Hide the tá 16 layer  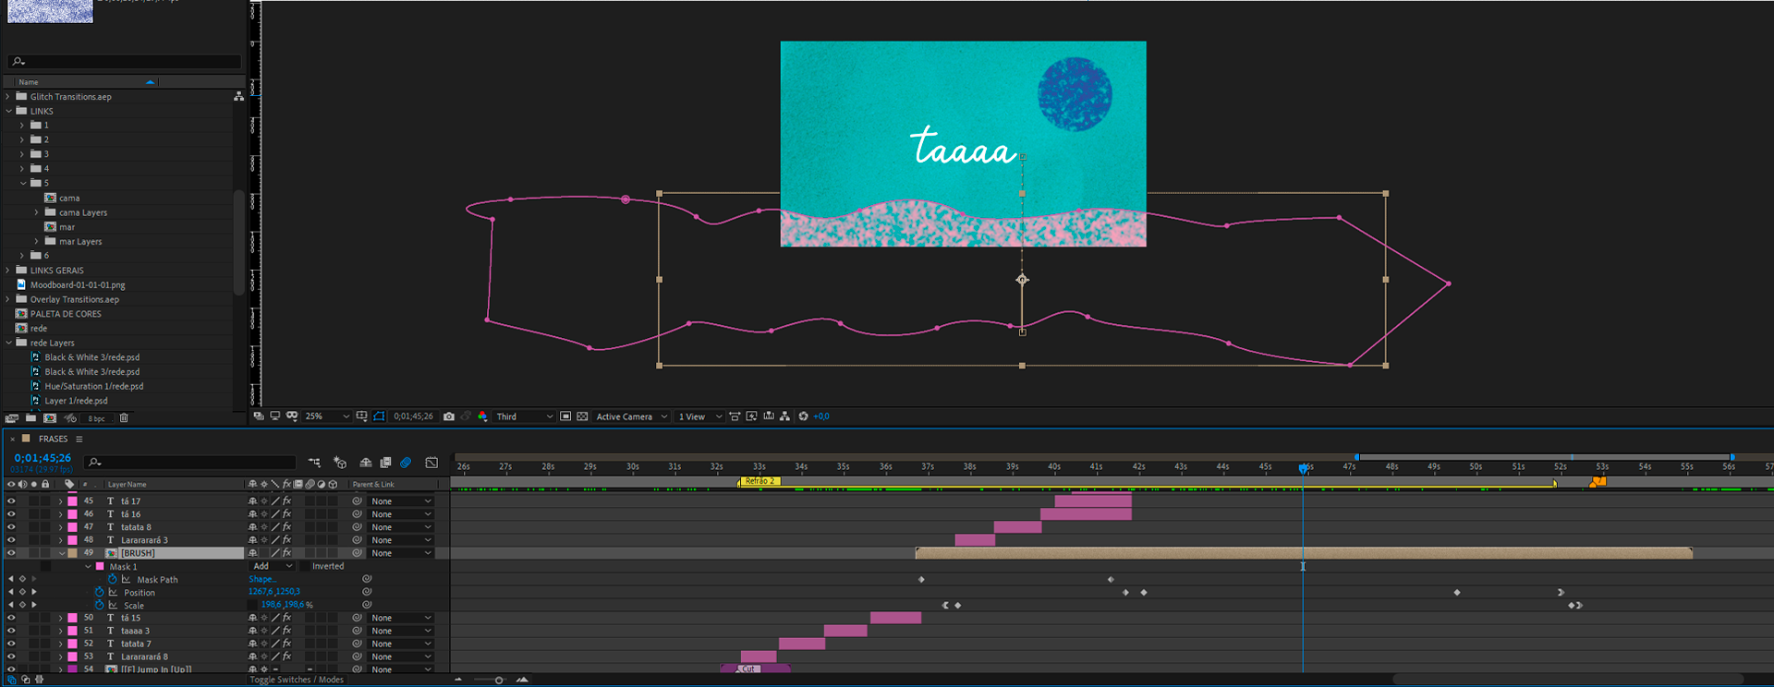pos(11,514)
